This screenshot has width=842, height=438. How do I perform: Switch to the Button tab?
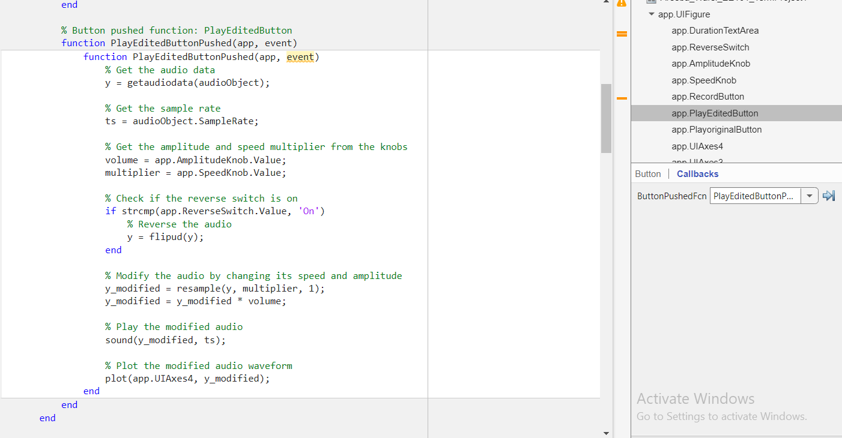point(647,173)
